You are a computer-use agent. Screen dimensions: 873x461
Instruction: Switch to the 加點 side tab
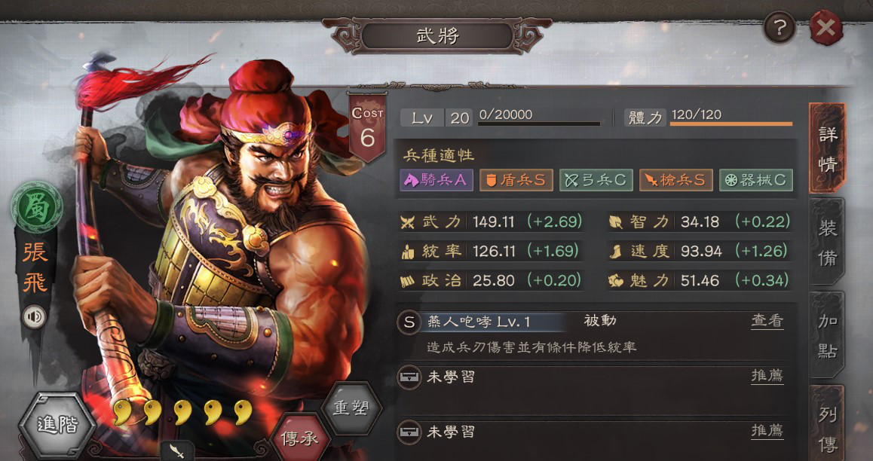tap(827, 336)
